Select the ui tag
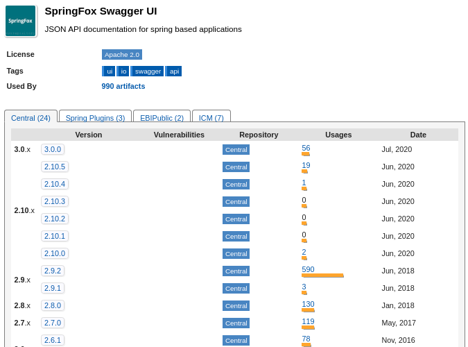468x347 pixels. click(110, 71)
